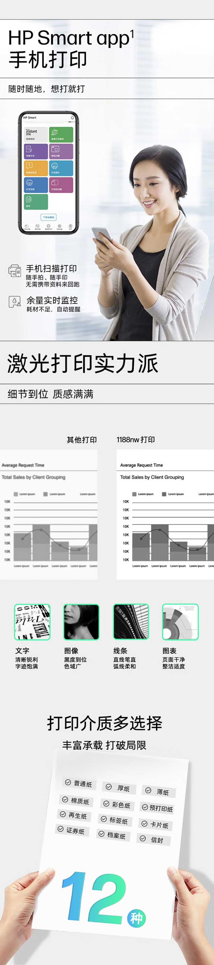
Task: Click the 文字 text sample thumbnail
Action: pyautogui.click(x=32, y=622)
